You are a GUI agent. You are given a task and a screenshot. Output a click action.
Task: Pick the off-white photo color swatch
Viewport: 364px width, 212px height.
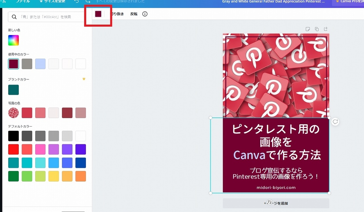(x=54, y=113)
